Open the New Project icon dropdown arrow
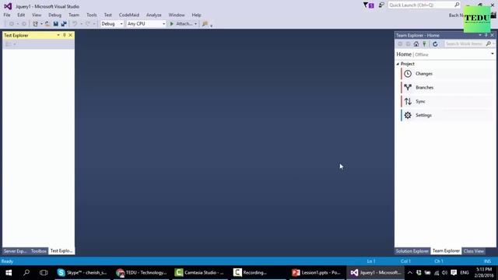 (41, 24)
